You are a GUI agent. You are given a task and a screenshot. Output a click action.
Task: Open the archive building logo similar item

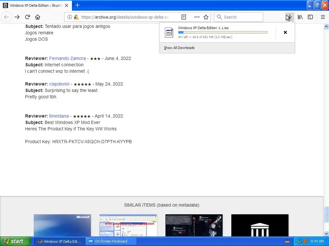260,225
